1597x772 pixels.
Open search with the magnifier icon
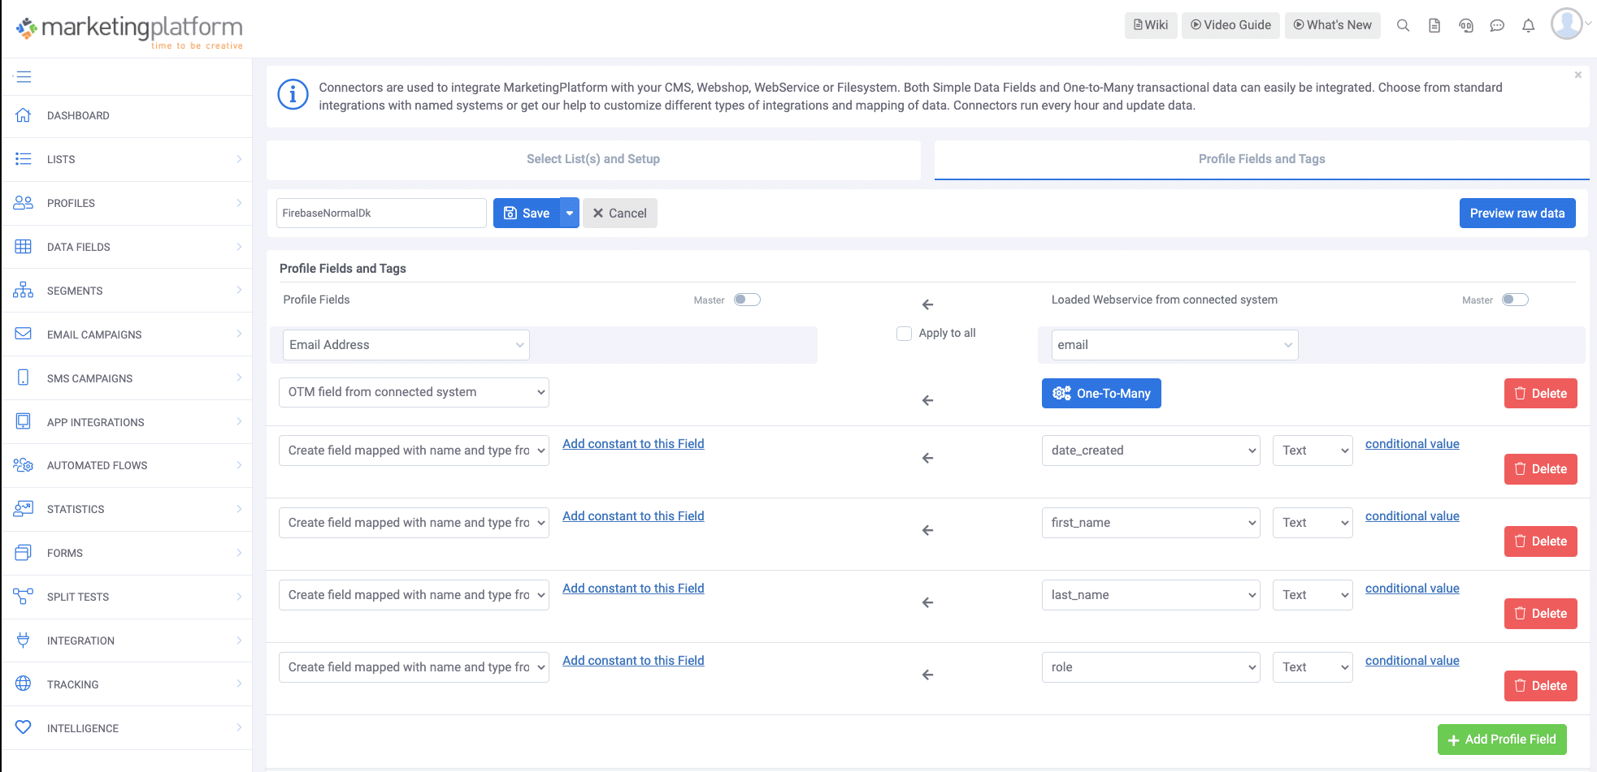pyautogui.click(x=1403, y=25)
